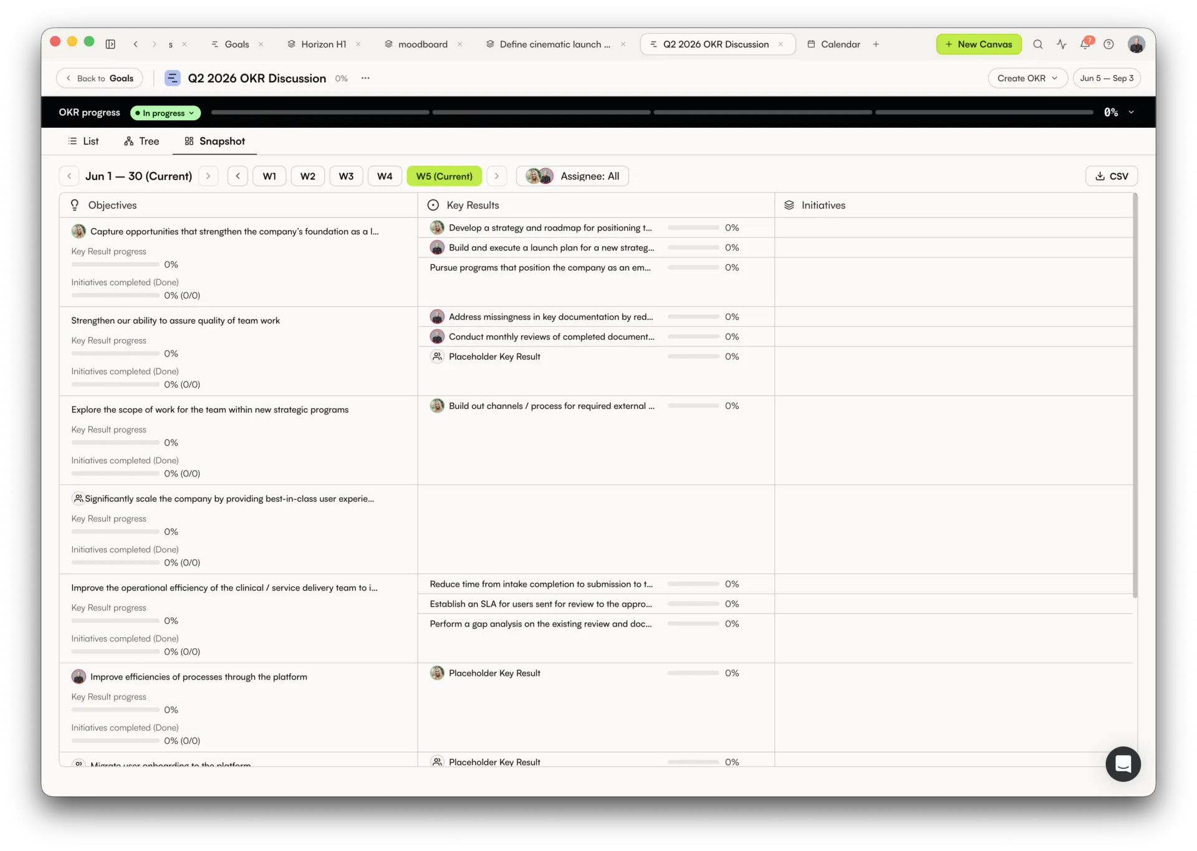This screenshot has width=1197, height=851.
Task: Select week W5 (Current)
Action: point(445,176)
